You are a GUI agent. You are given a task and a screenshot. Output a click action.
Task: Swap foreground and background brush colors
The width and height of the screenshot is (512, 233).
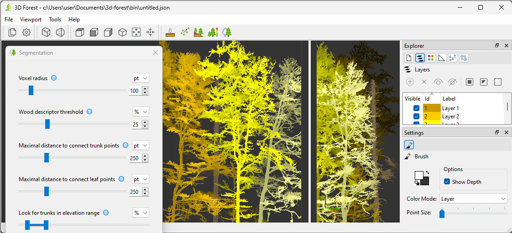coord(428,172)
